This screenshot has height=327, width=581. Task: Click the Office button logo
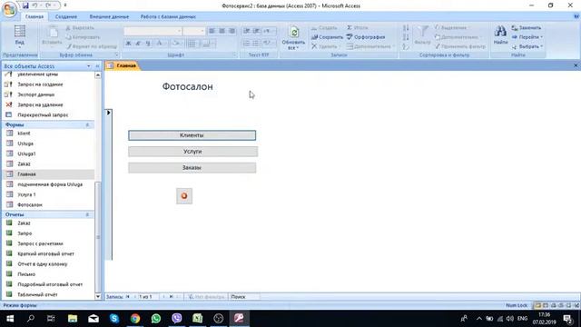point(9,9)
